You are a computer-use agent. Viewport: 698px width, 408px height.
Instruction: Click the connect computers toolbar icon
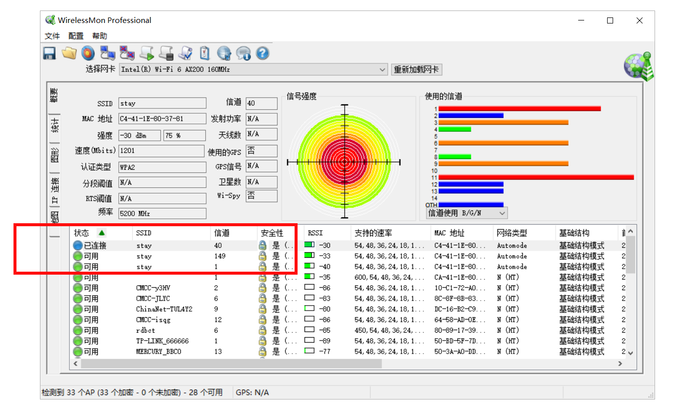pyautogui.click(x=107, y=53)
